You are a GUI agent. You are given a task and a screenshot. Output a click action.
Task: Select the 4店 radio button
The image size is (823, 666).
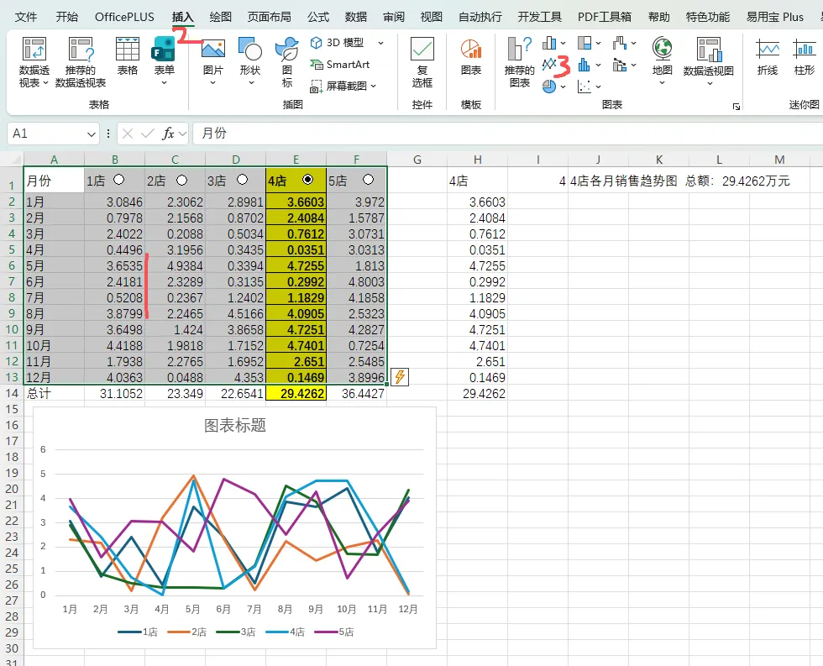tap(307, 180)
